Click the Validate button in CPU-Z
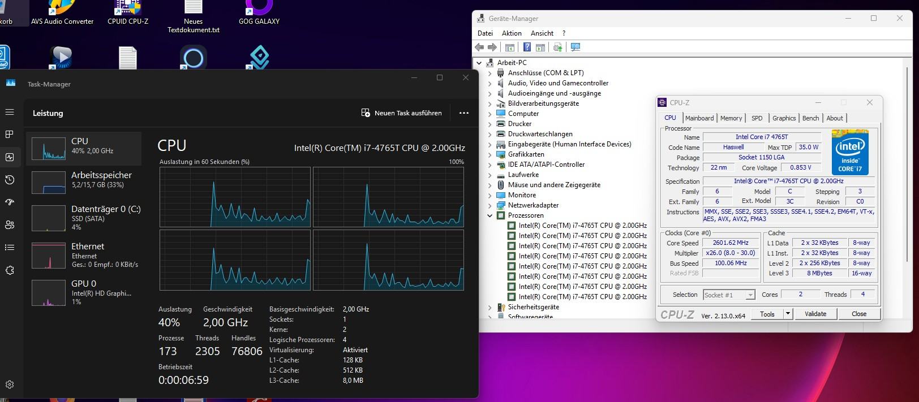This screenshot has width=919, height=402. point(815,314)
